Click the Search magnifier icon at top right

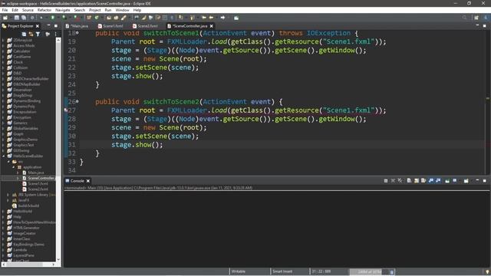click(x=464, y=18)
